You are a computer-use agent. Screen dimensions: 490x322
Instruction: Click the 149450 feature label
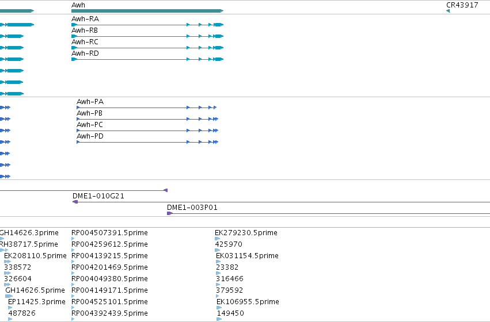(x=230, y=313)
